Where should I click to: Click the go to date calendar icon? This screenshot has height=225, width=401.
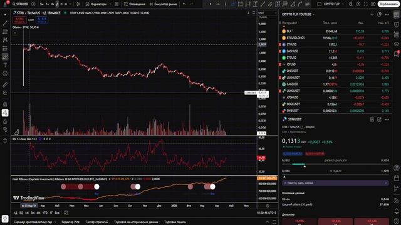tap(66, 212)
